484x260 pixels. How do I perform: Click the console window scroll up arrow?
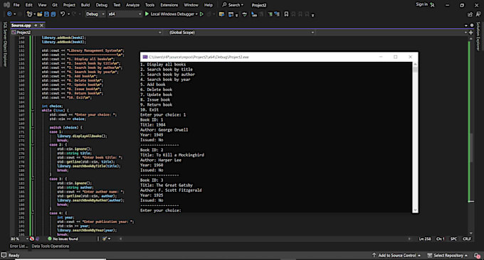point(415,64)
